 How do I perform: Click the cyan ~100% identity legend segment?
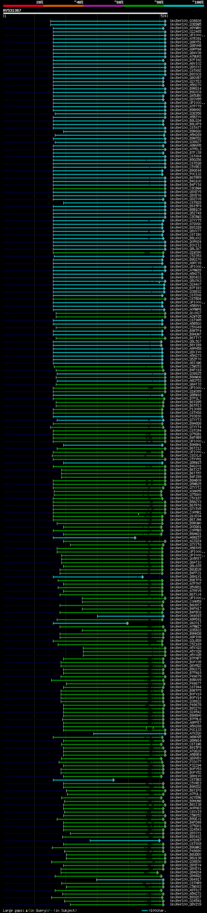(x=184, y=6)
